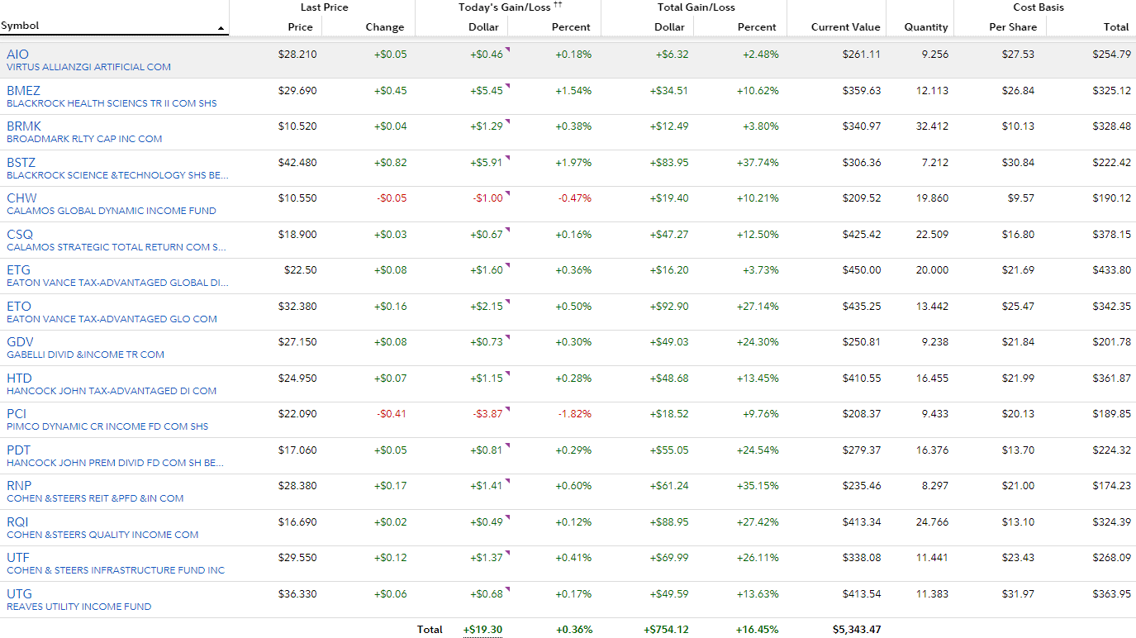This screenshot has width=1136, height=638.
Task: Sort by Today's Gain/Loss Percent column
Action: point(571,26)
